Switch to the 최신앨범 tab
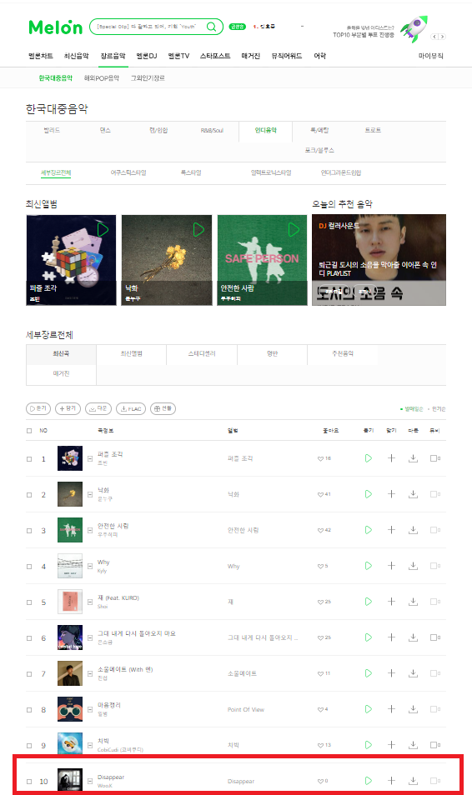The height and width of the screenshot is (795, 472). [x=132, y=354]
